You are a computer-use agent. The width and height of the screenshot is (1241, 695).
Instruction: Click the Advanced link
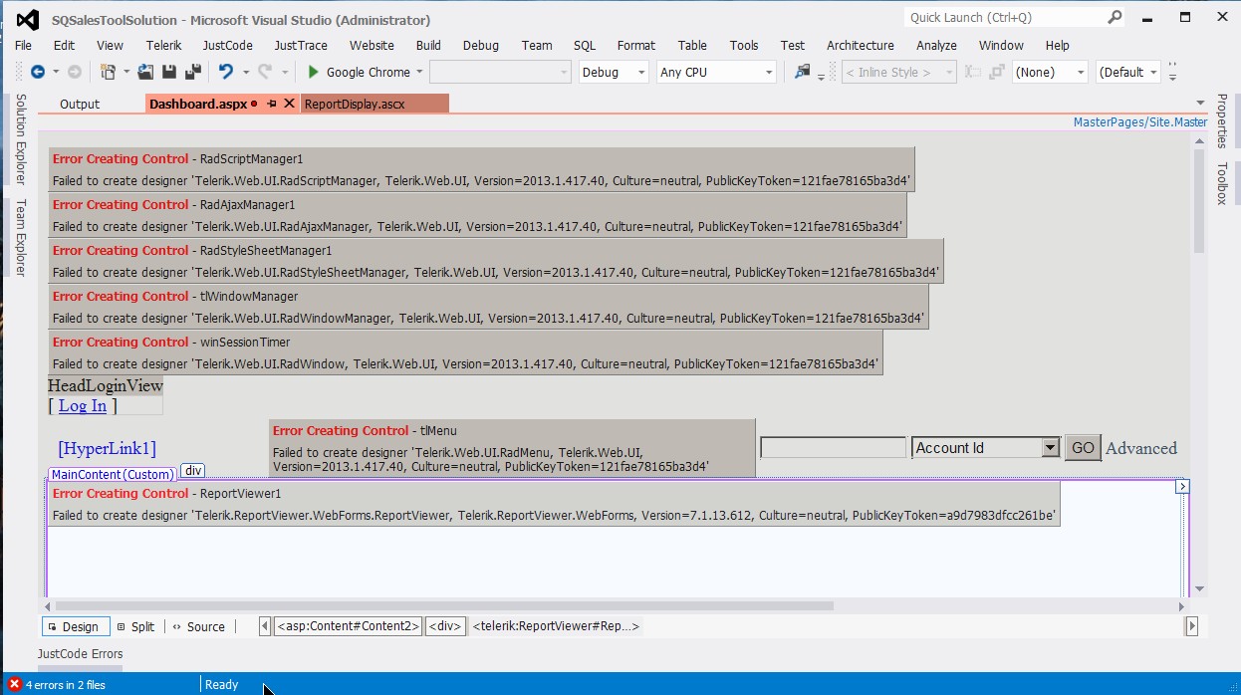pos(1141,448)
